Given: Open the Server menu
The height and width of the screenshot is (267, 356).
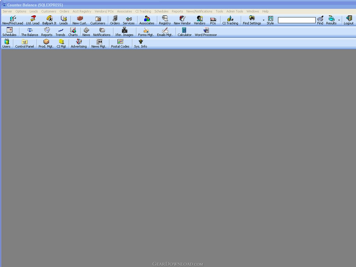Looking at the screenshot, I should coord(7,11).
